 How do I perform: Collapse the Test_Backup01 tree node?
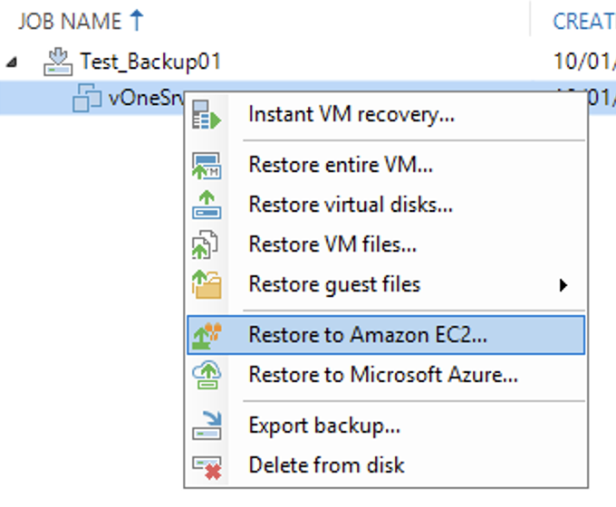pos(12,62)
